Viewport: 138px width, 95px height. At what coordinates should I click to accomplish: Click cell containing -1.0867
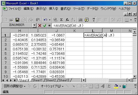[56, 35]
